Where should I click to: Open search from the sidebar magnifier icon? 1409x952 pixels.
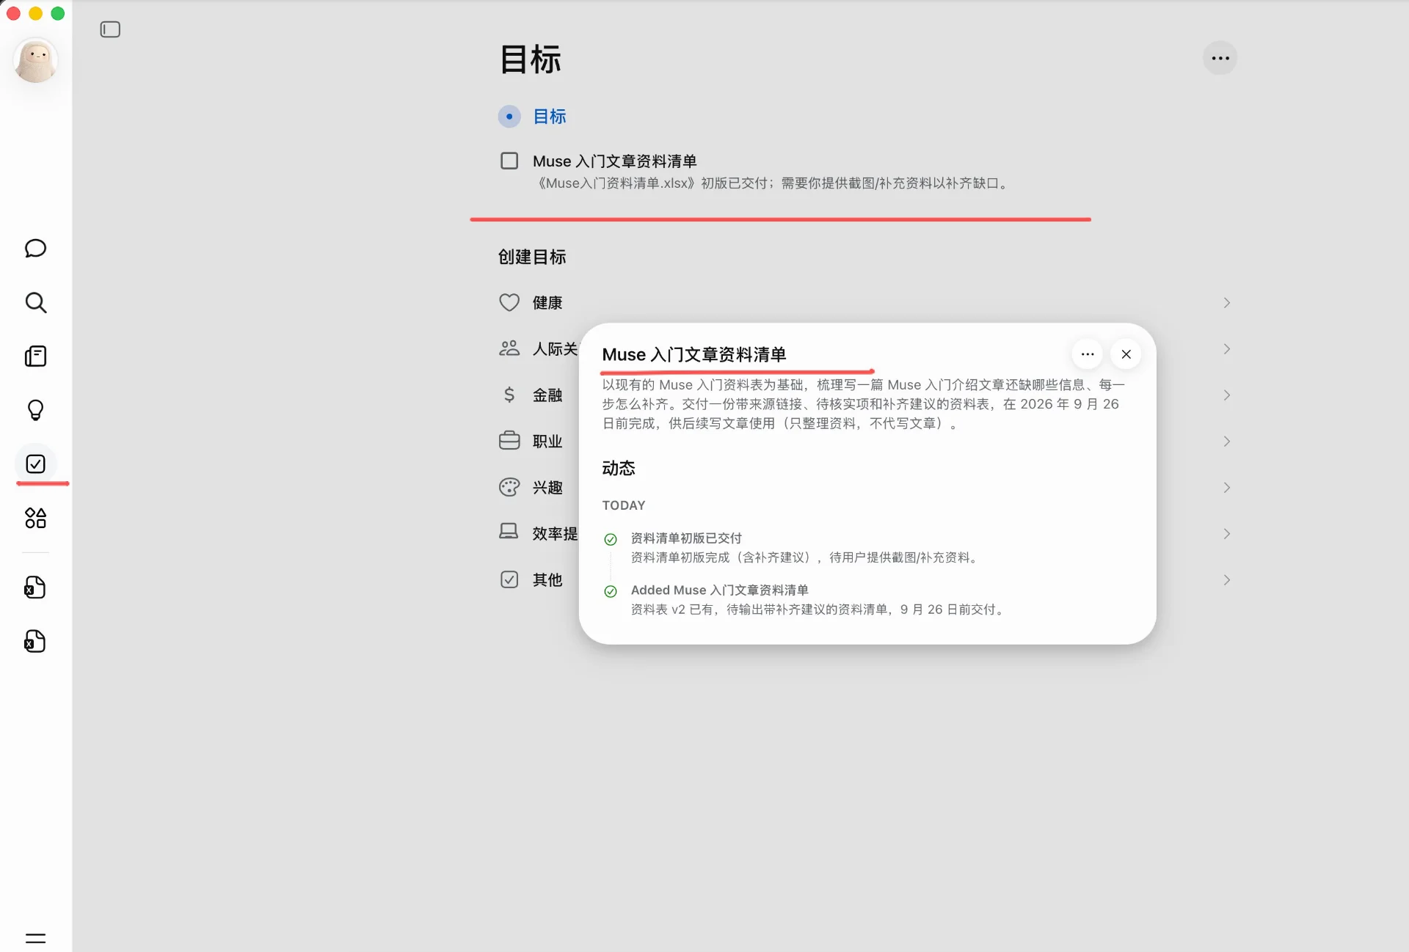(x=35, y=302)
